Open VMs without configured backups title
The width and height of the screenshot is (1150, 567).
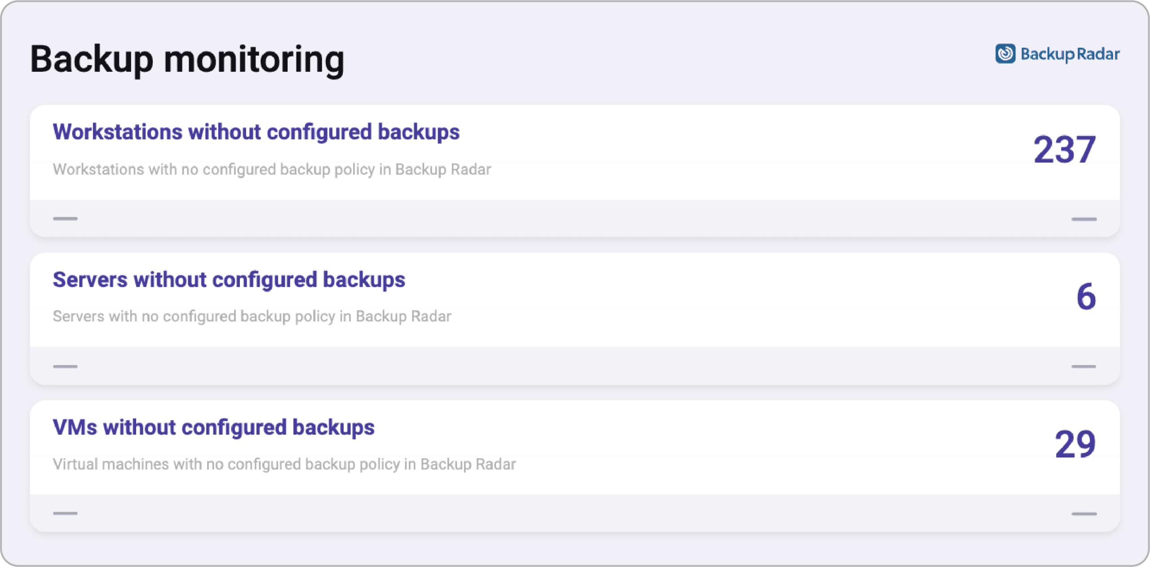pos(213,427)
